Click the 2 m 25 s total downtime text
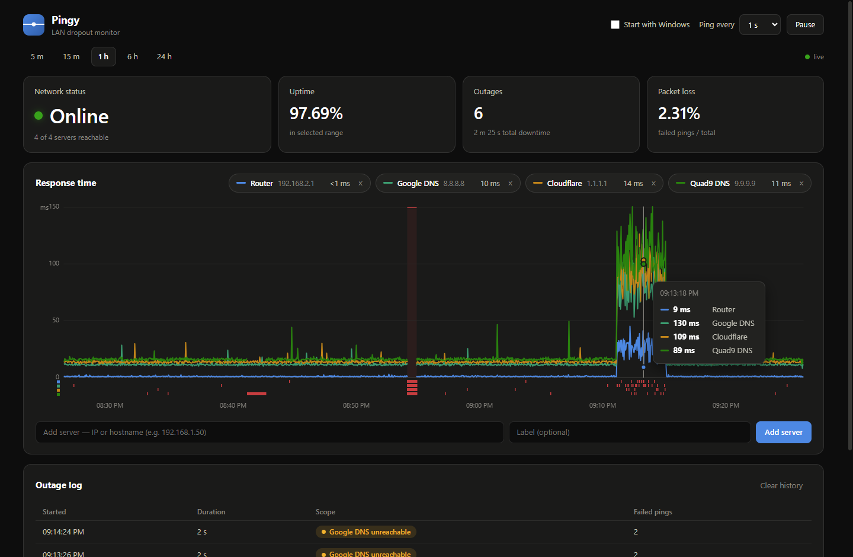 click(x=512, y=133)
